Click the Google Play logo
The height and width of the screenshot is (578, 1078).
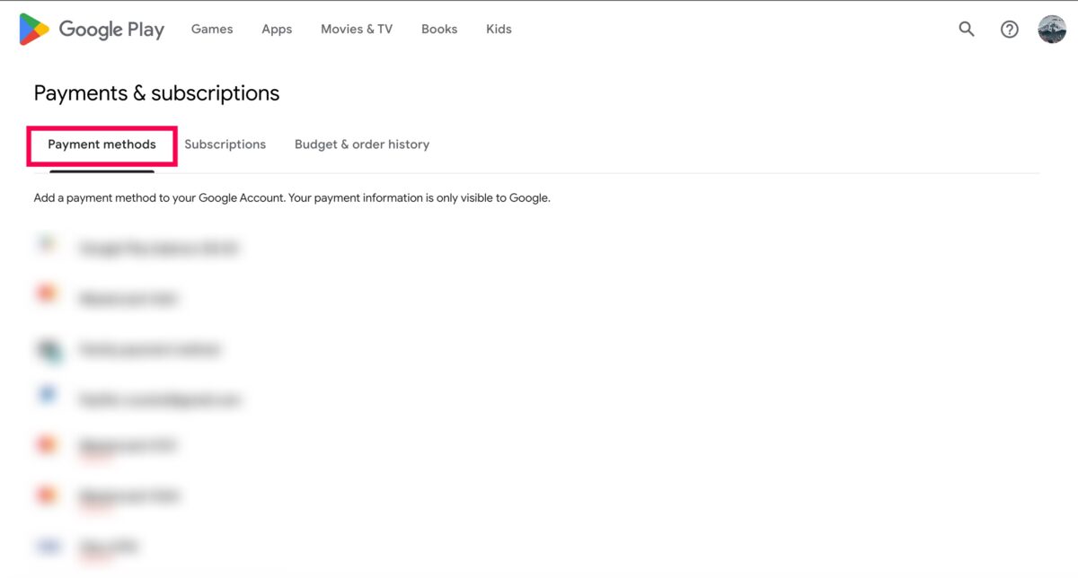coord(92,29)
